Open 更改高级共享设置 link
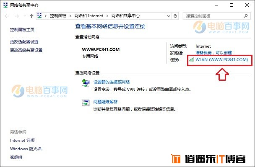This screenshot has width=255, height=167. click(x=26, y=50)
